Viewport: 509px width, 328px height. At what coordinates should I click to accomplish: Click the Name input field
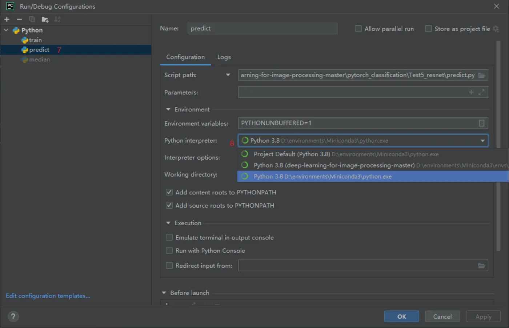tap(262, 29)
